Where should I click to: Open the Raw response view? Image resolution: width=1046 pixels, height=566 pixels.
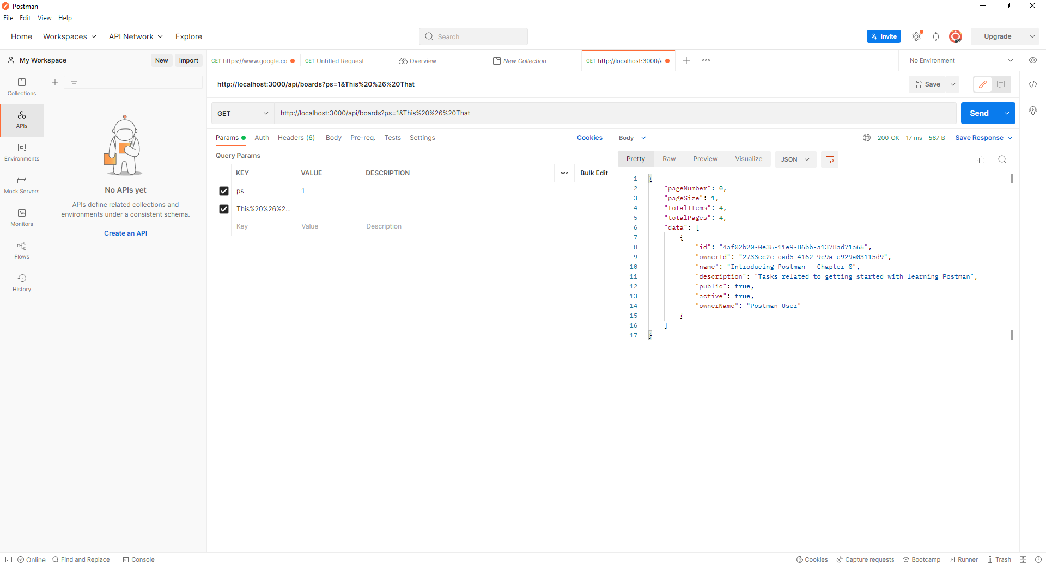[669, 159]
